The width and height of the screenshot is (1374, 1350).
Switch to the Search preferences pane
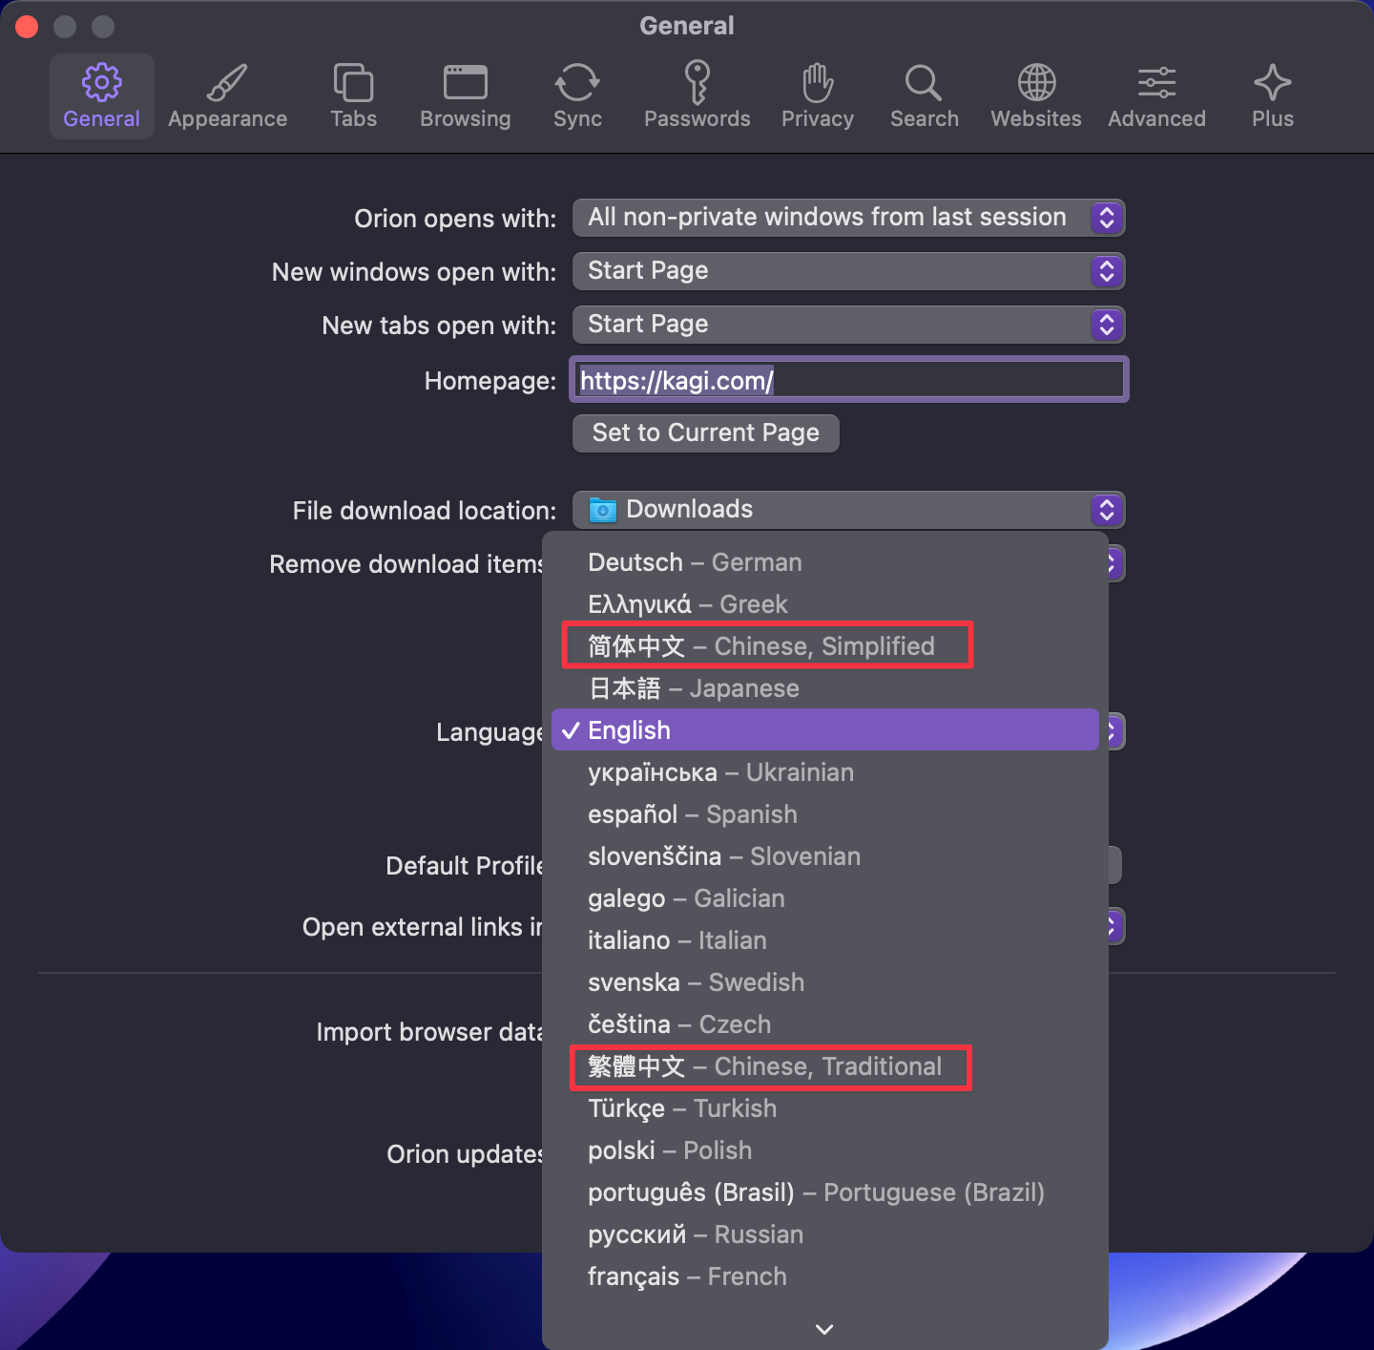click(x=924, y=96)
